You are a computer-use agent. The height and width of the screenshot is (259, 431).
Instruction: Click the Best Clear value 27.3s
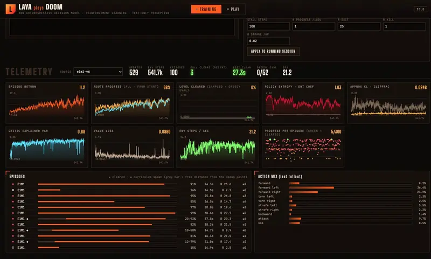[239, 73]
